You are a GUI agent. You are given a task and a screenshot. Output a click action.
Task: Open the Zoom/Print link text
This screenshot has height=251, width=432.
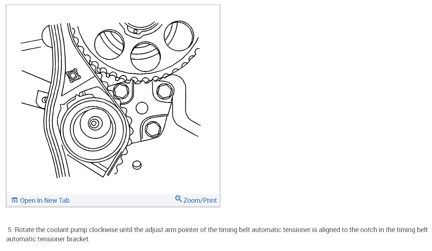(200, 200)
